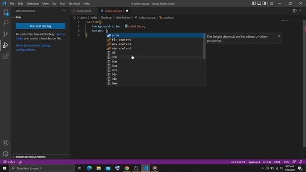Toggle secondary side bar layout icon
Viewport: 306px width, 172px height.
coord(264,3)
